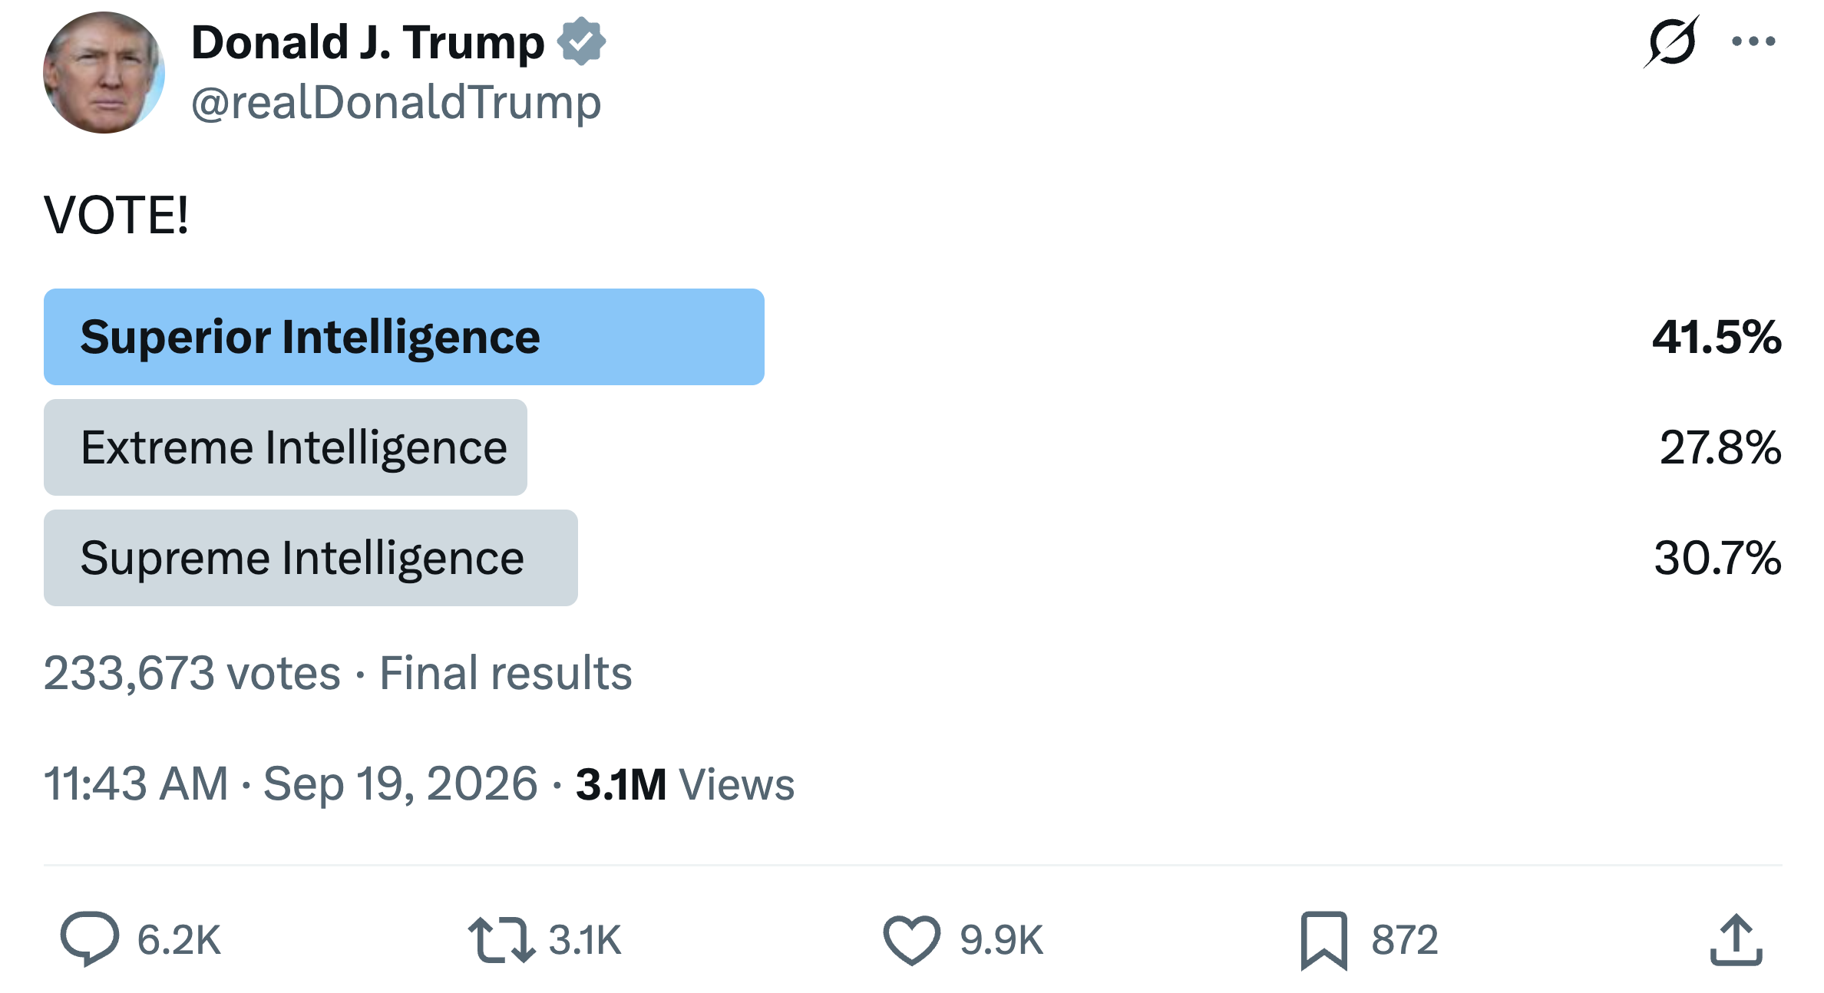Click the reply speech bubble icon
Viewport: 1824px width, 993px height.
pos(90,939)
